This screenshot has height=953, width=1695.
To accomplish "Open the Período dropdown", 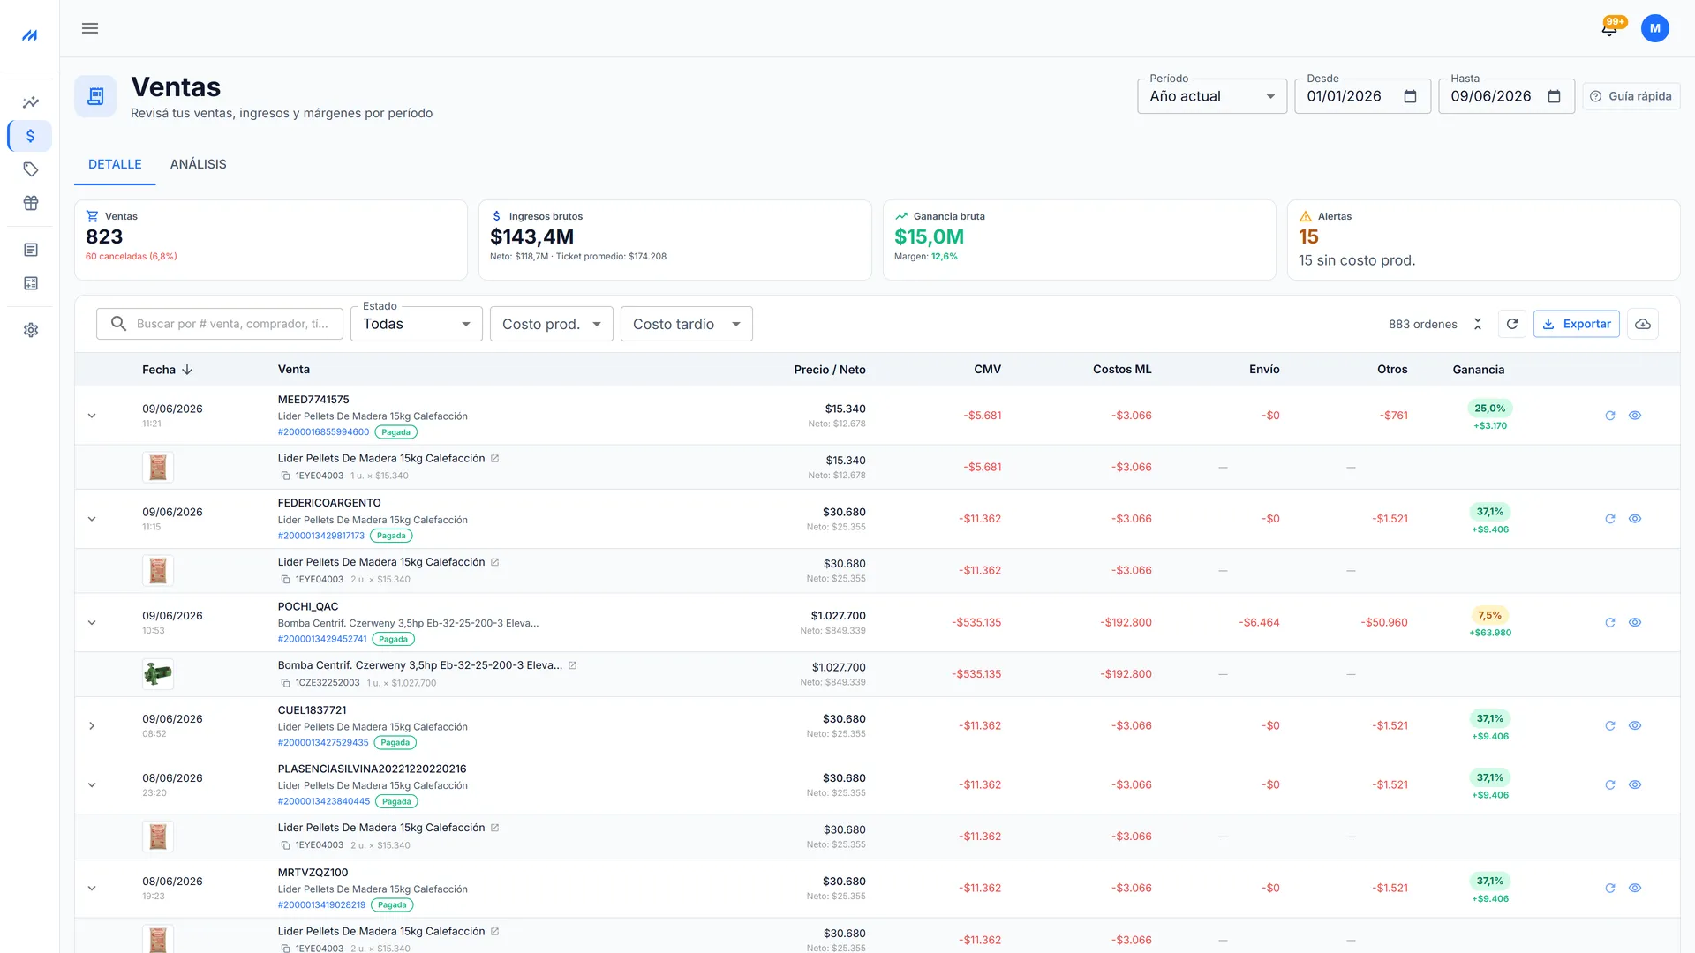I will click(1212, 96).
